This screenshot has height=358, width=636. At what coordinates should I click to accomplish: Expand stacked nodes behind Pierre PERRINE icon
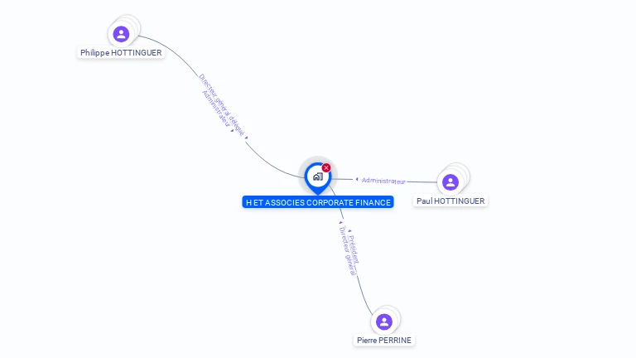(x=394, y=313)
